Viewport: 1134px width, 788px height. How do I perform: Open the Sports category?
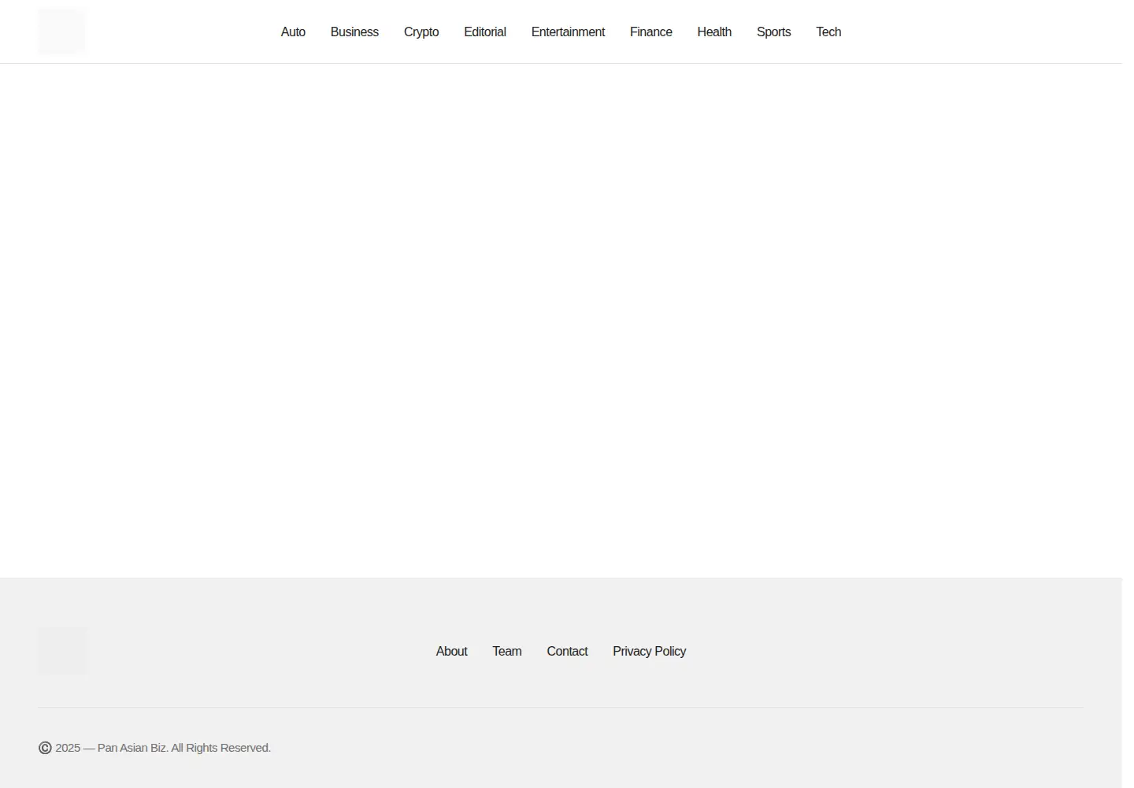click(773, 32)
